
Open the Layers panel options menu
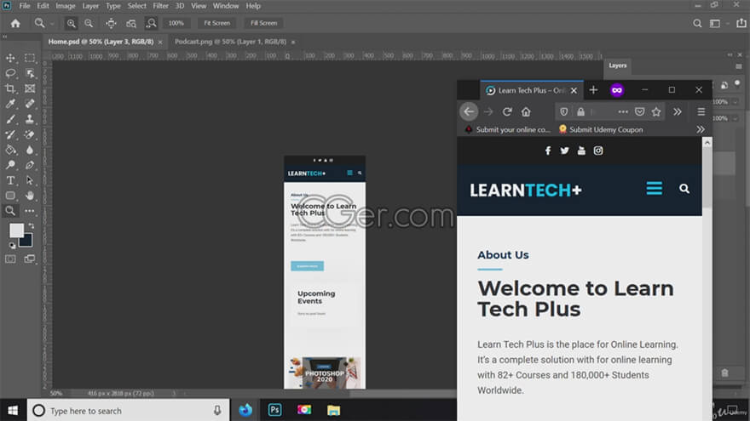[739, 66]
